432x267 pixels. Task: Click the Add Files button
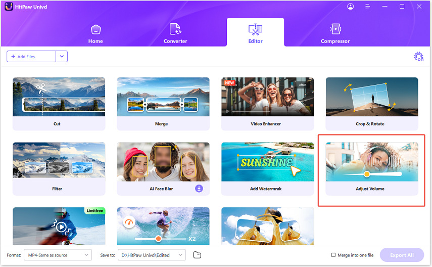tap(31, 57)
